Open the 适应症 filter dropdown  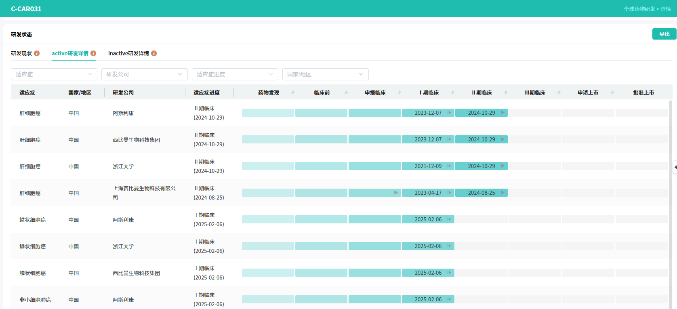coord(54,74)
